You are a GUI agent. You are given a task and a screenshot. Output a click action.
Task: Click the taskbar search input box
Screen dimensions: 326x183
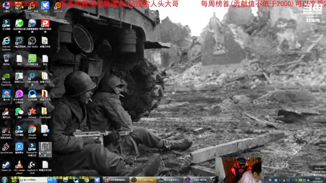click(x=33, y=180)
